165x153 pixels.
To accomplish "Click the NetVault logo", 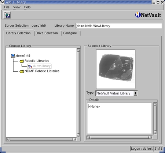I will tap(148, 15).
